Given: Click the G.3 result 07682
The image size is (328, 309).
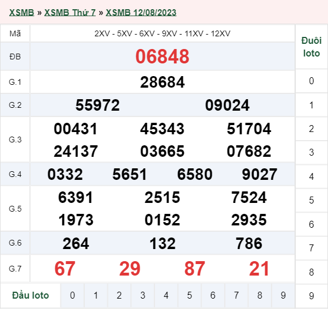Looking at the screenshot, I should pos(249,151).
